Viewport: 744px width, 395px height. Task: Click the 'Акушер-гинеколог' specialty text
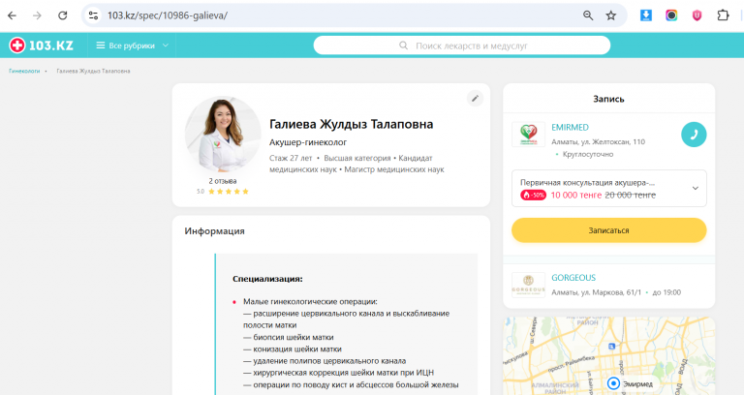pos(308,142)
